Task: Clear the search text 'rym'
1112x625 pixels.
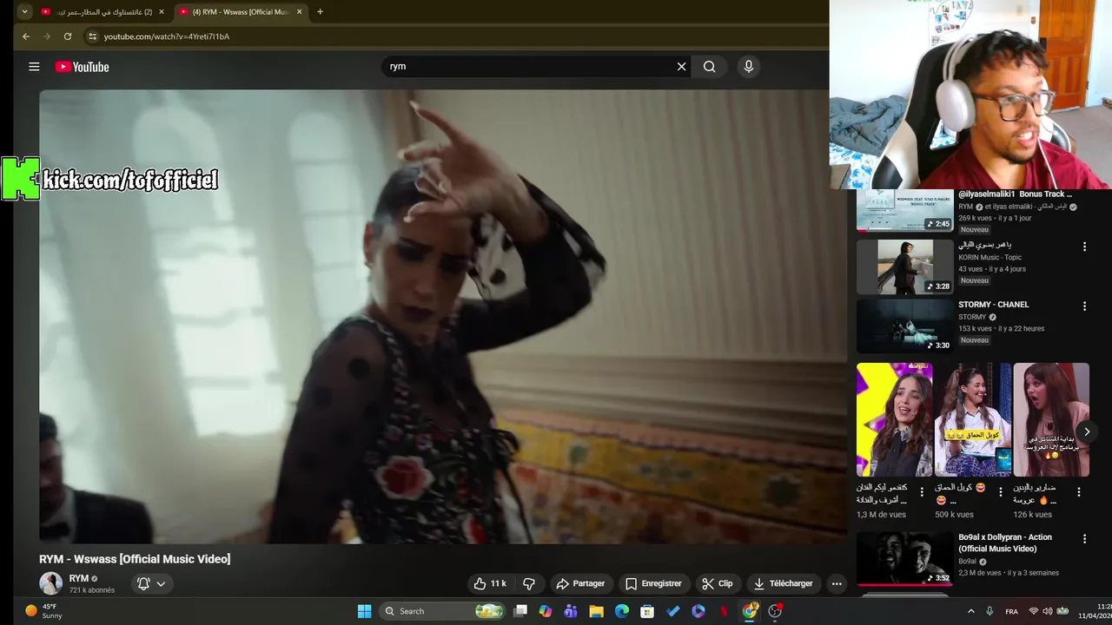Action: coord(682,67)
